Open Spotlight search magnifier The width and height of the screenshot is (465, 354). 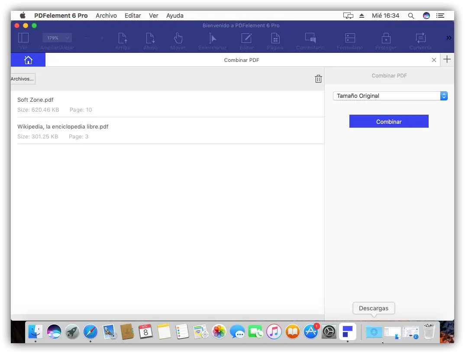click(x=411, y=16)
